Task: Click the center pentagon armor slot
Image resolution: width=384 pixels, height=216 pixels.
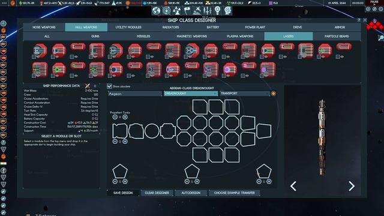Action: pos(192,171)
